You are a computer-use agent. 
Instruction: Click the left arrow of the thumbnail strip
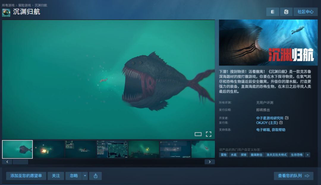point(7,162)
